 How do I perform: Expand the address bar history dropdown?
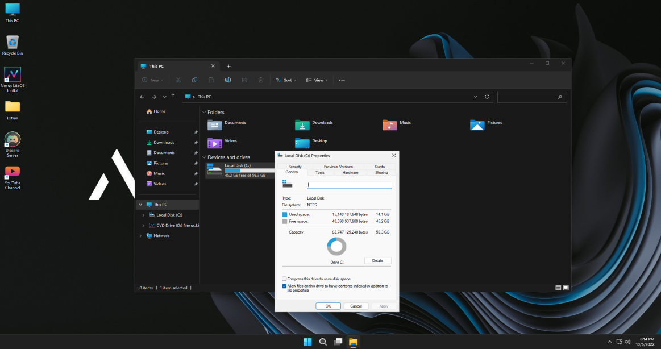tap(476, 97)
